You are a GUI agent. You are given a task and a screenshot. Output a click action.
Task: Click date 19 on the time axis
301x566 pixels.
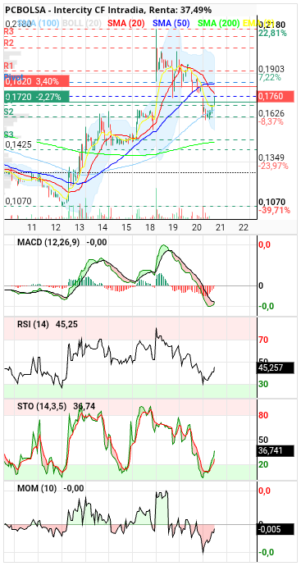[174, 227]
